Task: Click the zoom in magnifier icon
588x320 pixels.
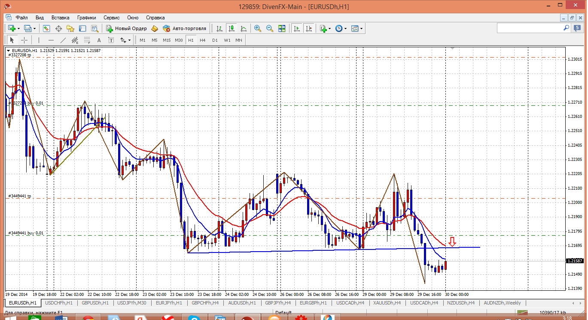Action: point(258,28)
